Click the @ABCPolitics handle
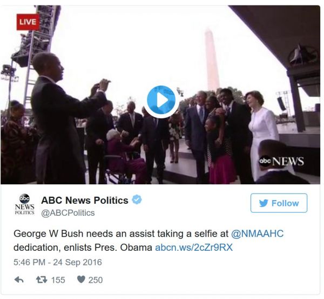The width and height of the screenshot is (324, 299). coord(67,212)
